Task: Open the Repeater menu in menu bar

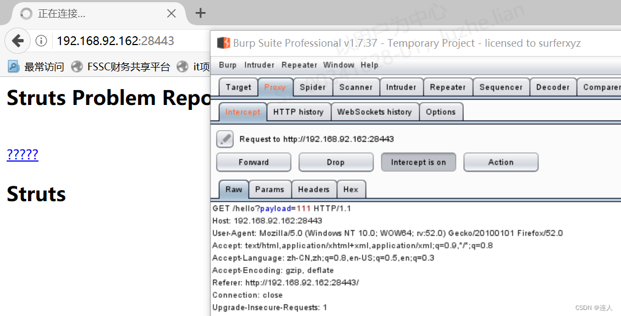Action: (x=299, y=65)
